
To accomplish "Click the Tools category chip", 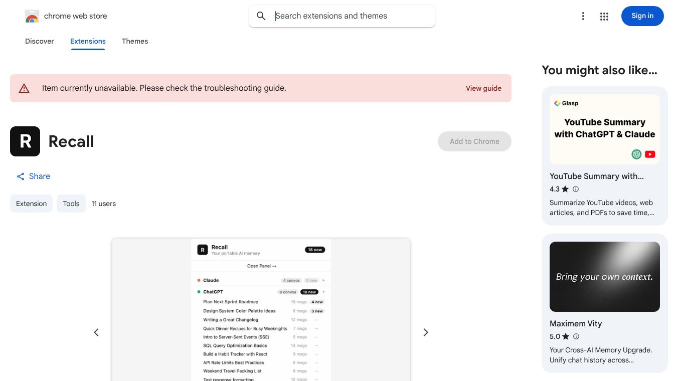I will pos(71,204).
